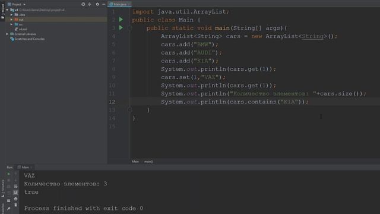Image resolution: width=380 pixels, height=214 pixels.
Task: Click the locate/scroll-from-source icon in Project panel
Action: pyautogui.click(x=83, y=4)
